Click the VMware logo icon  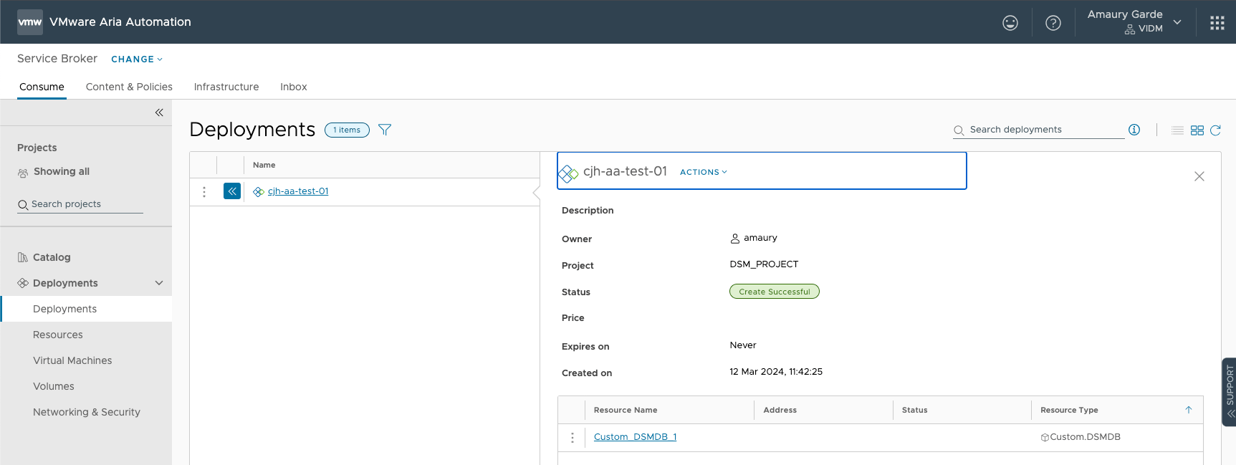pyautogui.click(x=29, y=22)
